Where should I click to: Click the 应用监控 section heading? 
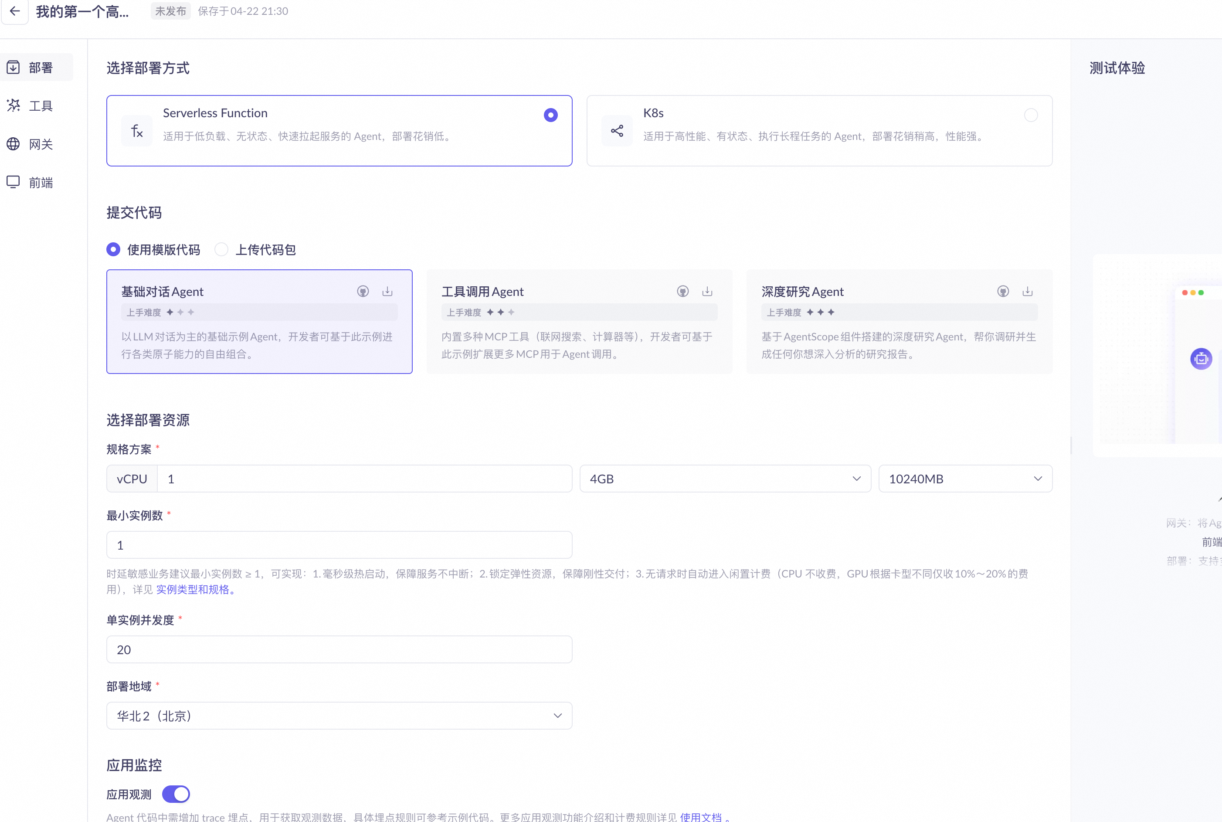[134, 765]
